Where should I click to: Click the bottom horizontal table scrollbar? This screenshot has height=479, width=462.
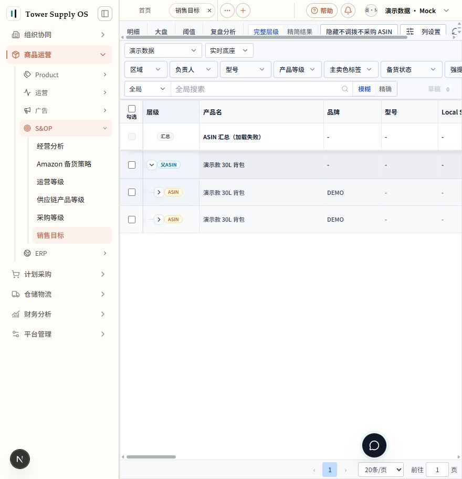pos(151,457)
